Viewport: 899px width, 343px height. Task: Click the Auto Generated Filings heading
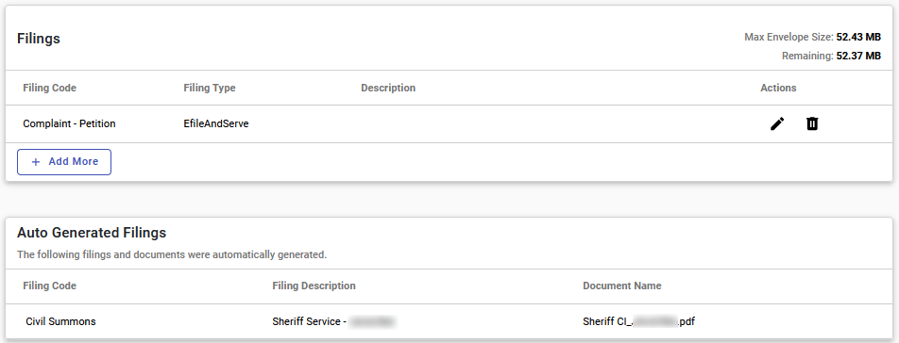click(x=92, y=233)
